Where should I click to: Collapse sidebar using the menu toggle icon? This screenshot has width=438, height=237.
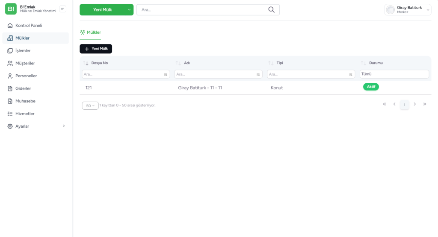[x=62, y=9]
